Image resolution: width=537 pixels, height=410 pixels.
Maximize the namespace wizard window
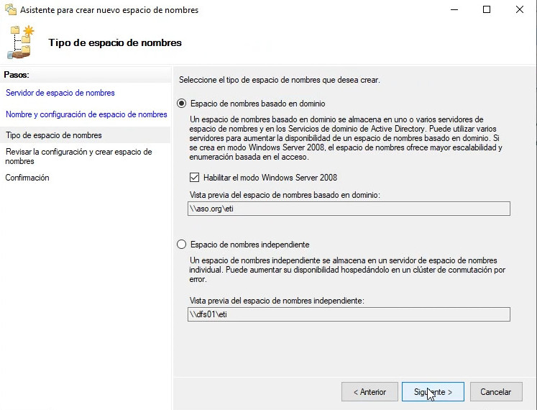coord(487,10)
